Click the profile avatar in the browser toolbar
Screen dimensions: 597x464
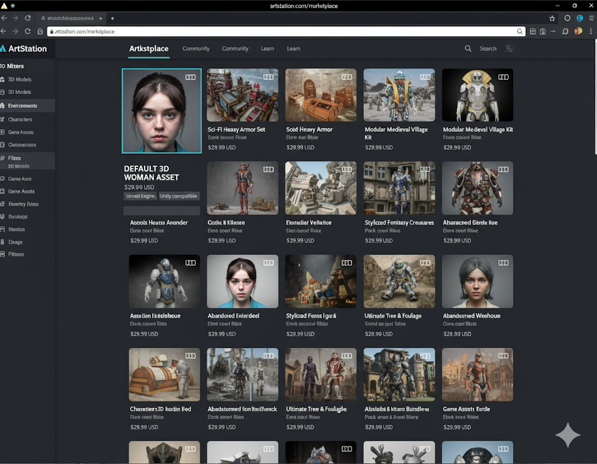(578, 31)
